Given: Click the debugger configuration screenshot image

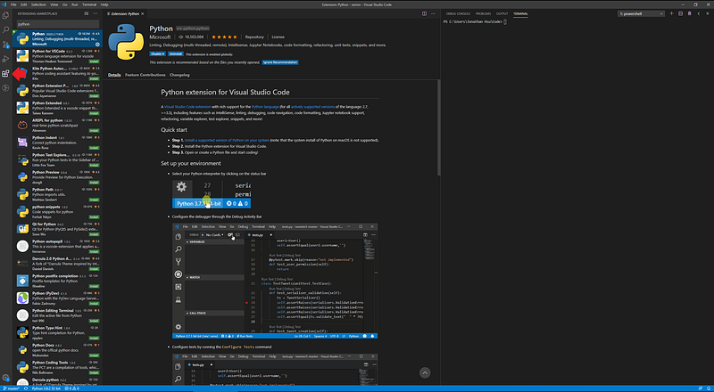Looking at the screenshot, I should [275, 281].
